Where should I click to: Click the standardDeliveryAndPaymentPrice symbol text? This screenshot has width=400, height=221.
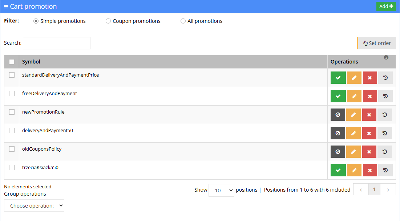[60, 75]
